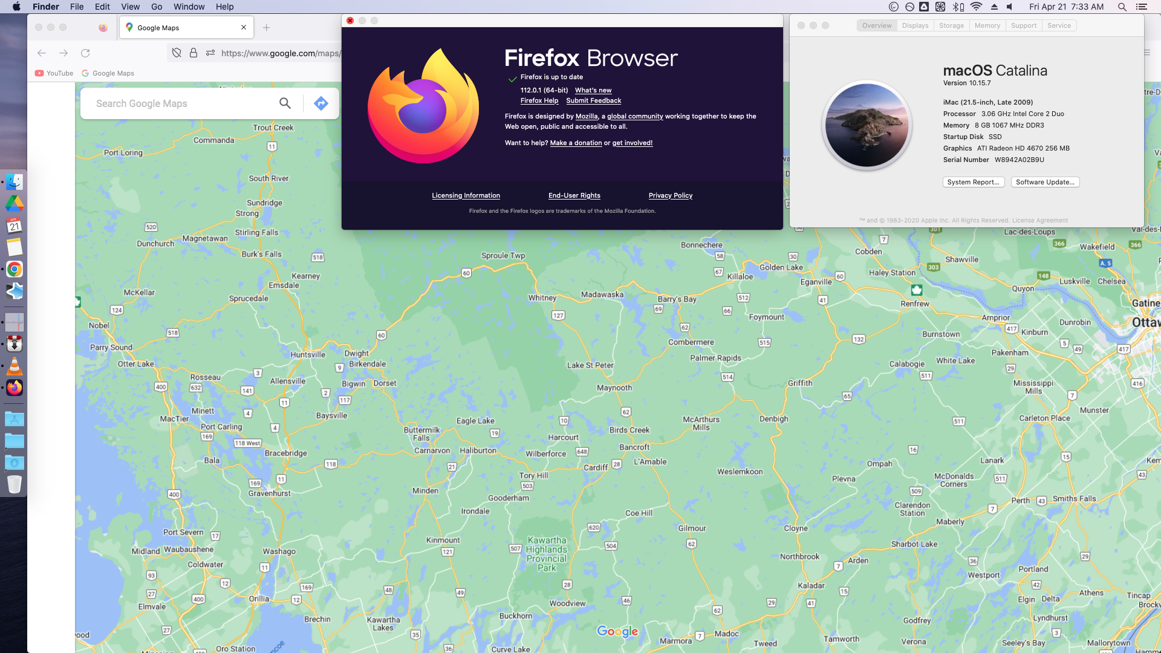The width and height of the screenshot is (1161, 653).
Task: Open Finder from the dock
Action: (x=15, y=182)
